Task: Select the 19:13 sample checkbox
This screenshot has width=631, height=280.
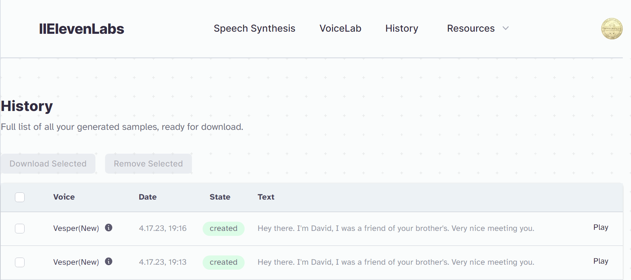Action: [20, 262]
